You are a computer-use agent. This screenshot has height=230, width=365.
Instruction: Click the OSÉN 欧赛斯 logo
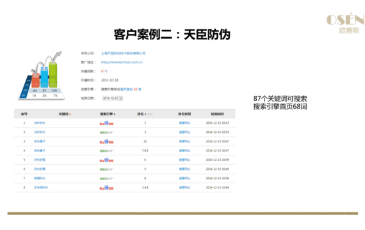coord(345,23)
